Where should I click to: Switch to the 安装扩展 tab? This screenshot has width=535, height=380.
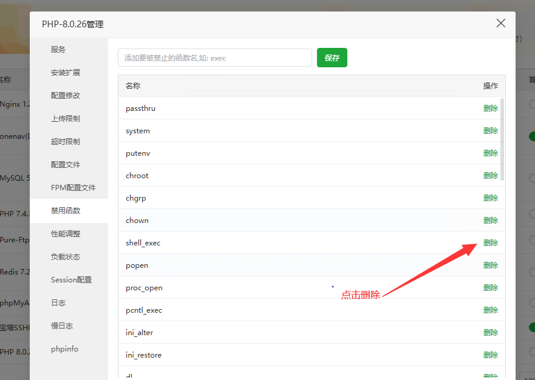point(66,73)
